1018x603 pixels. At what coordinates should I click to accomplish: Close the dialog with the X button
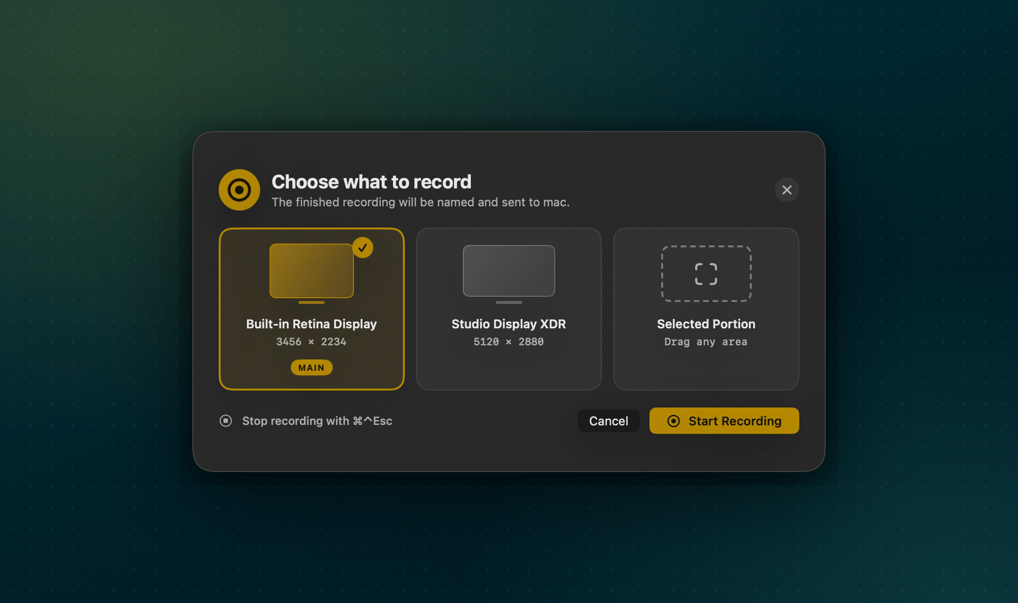tap(787, 190)
